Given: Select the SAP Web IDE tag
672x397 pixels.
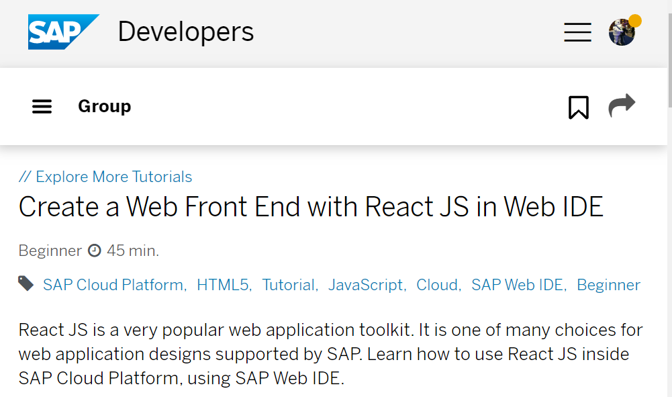Looking at the screenshot, I should click(518, 285).
